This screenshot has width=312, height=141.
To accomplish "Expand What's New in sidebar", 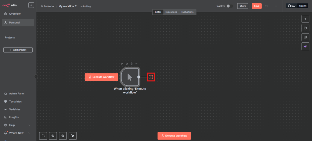I will [18, 133].
